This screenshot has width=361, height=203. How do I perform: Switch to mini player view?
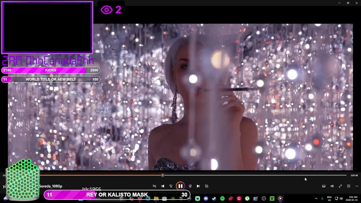pyautogui.click(x=349, y=186)
